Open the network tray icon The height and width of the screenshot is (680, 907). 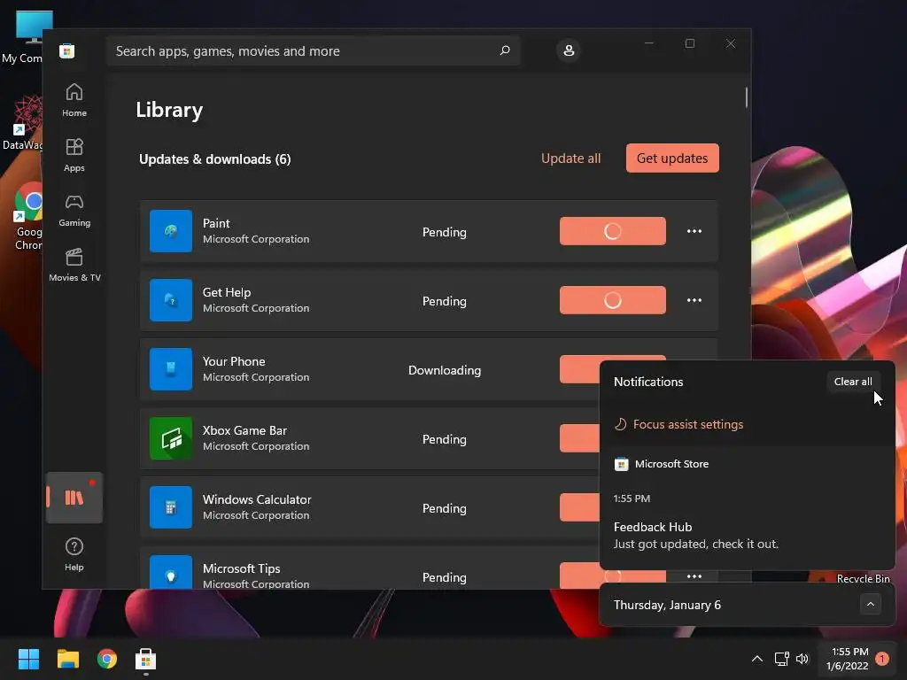coord(781,659)
